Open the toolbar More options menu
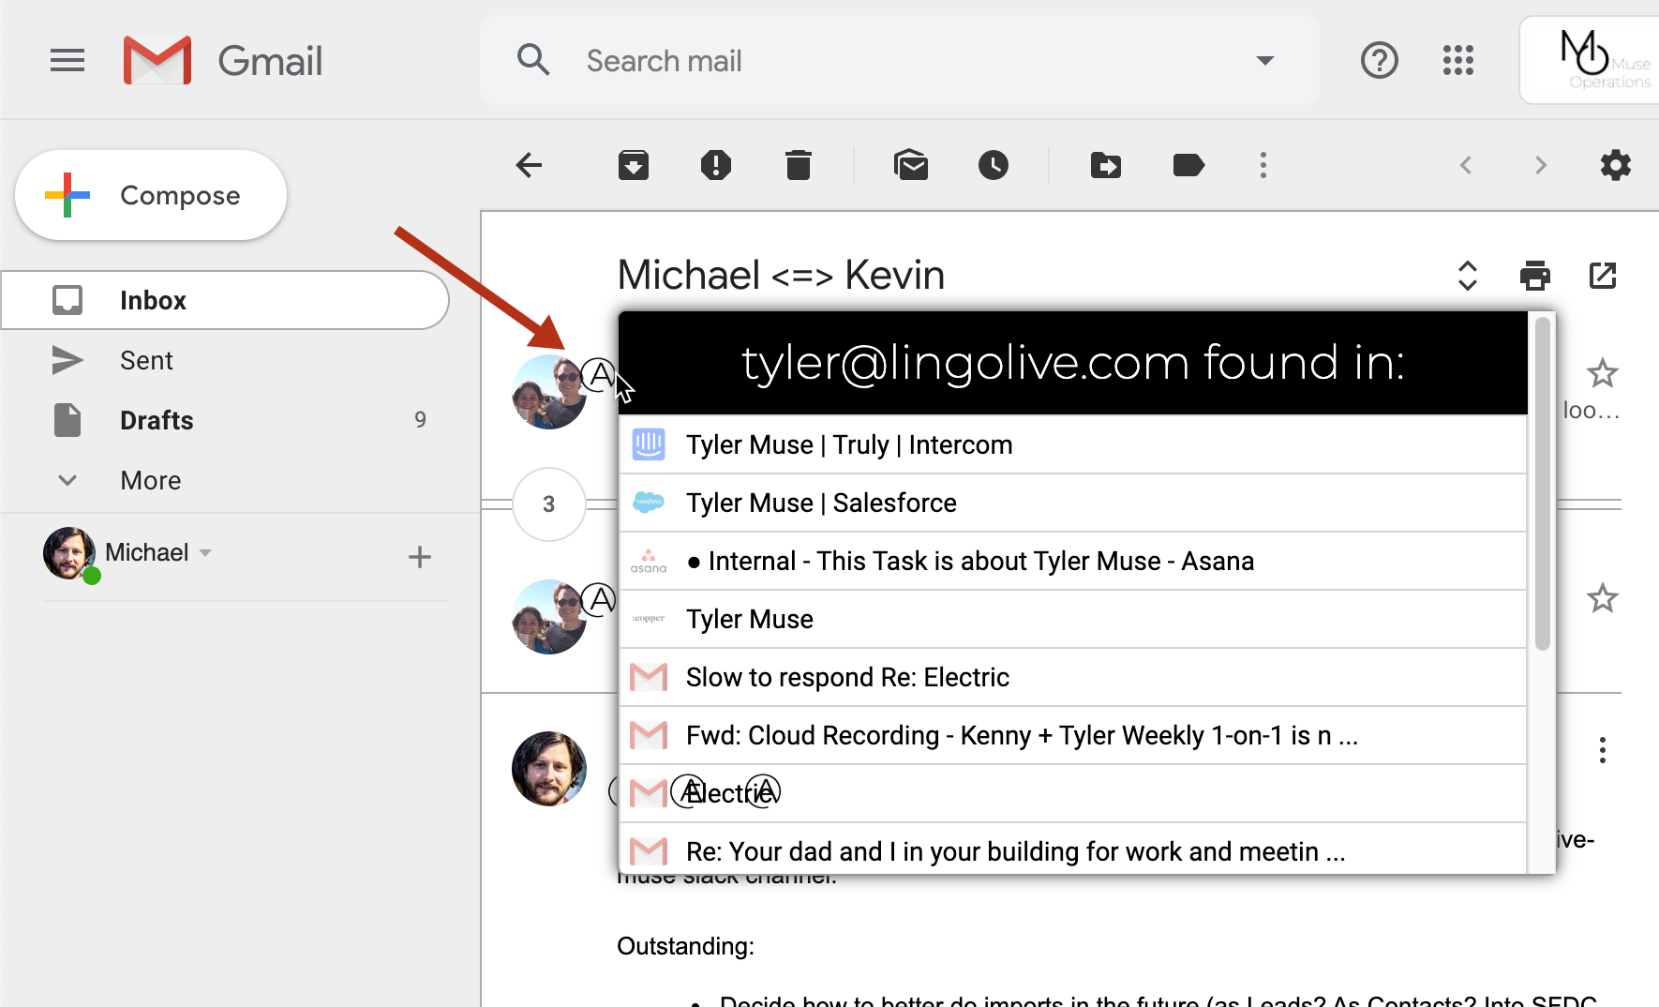Viewport: 1659px width, 1007px height. click(1263, 166)
